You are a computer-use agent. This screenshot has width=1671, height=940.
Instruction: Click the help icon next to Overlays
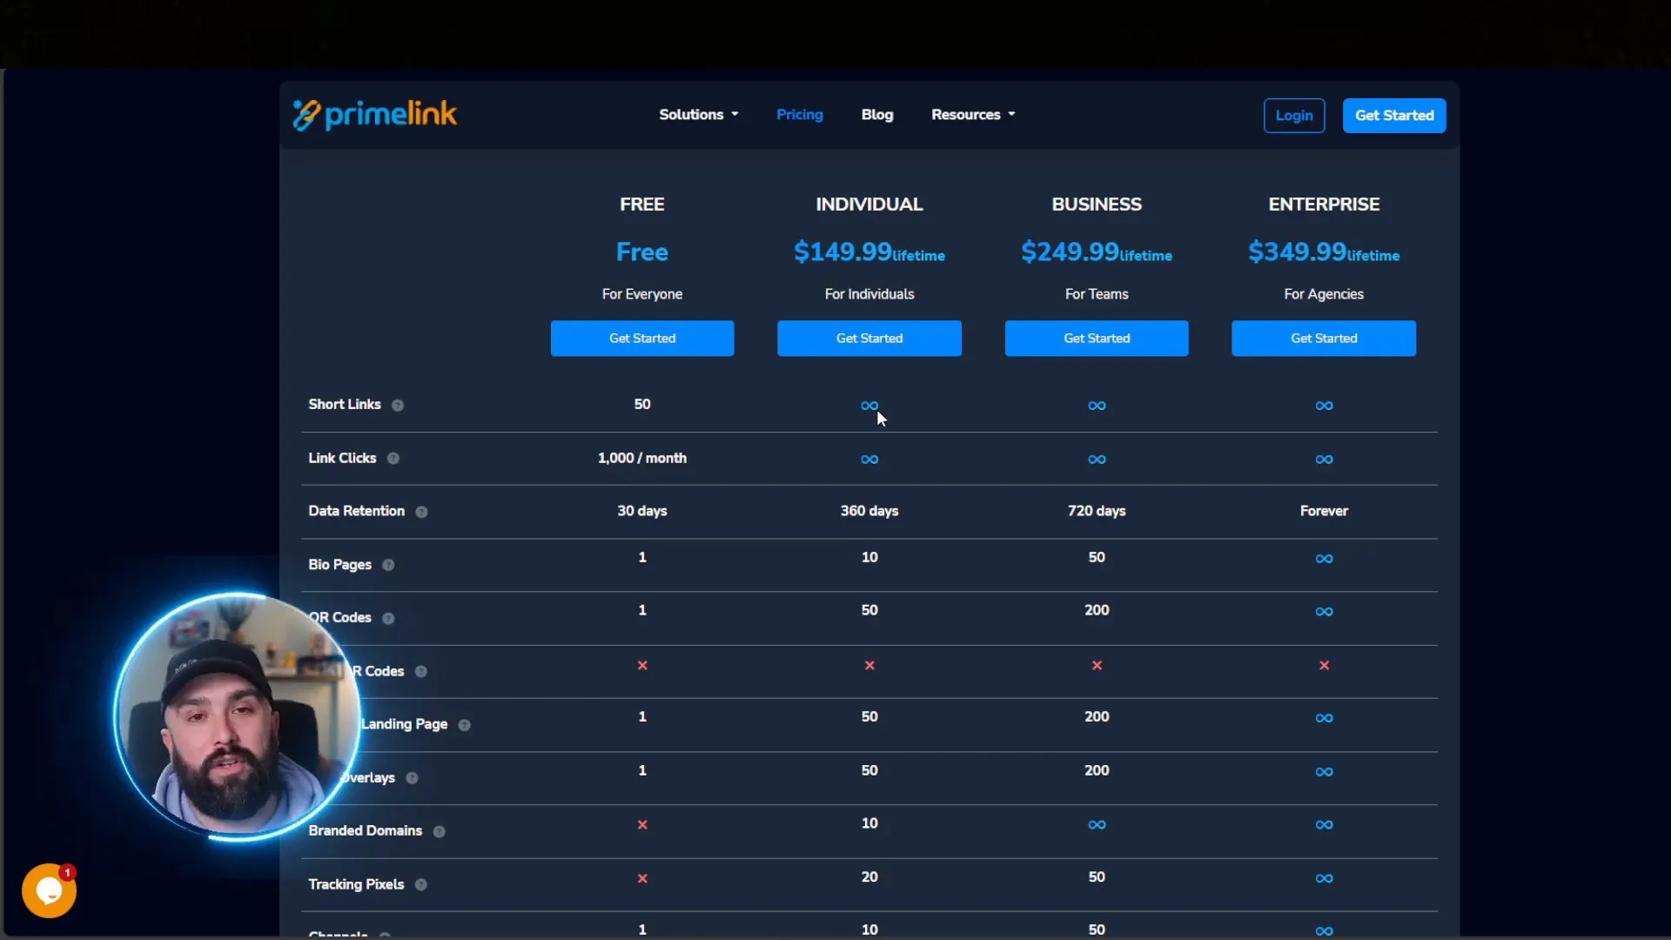[x=412, y=778]
